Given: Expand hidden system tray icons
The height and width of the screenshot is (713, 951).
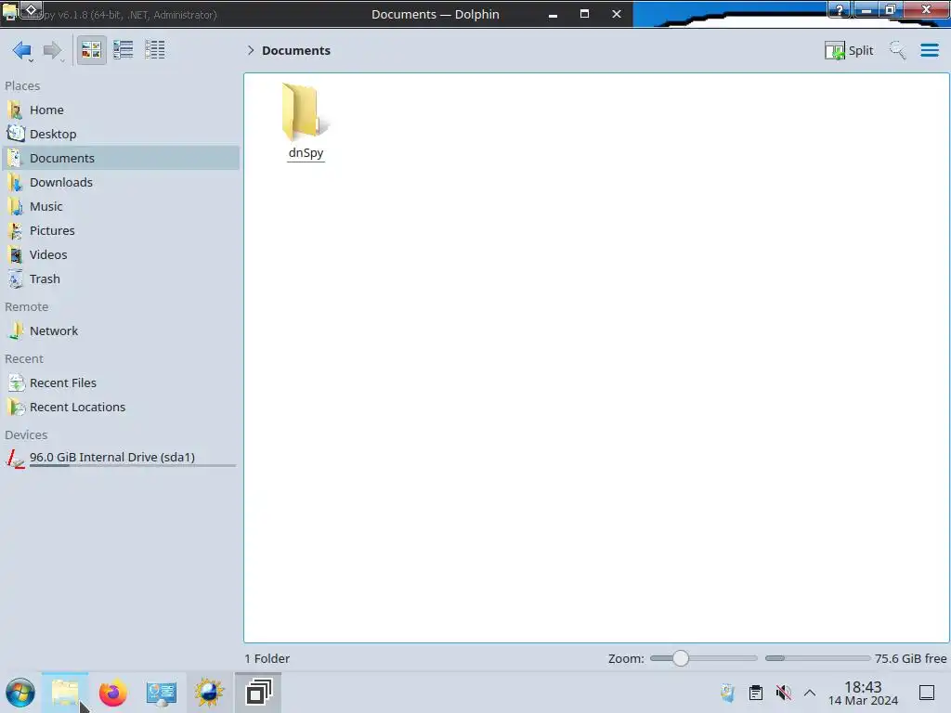Looking at the screenshot, I should [810, 693].
